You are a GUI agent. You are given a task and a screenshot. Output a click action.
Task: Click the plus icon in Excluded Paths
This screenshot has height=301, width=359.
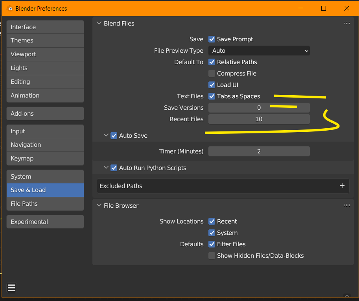tap(342, 186)
